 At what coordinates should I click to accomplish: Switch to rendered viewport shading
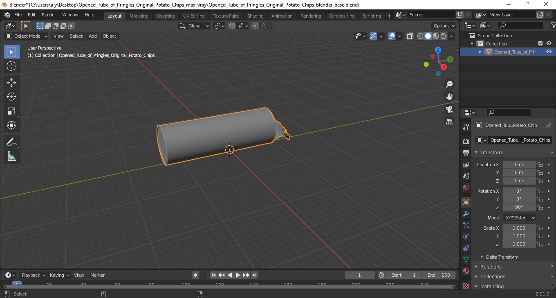[444, 36]
